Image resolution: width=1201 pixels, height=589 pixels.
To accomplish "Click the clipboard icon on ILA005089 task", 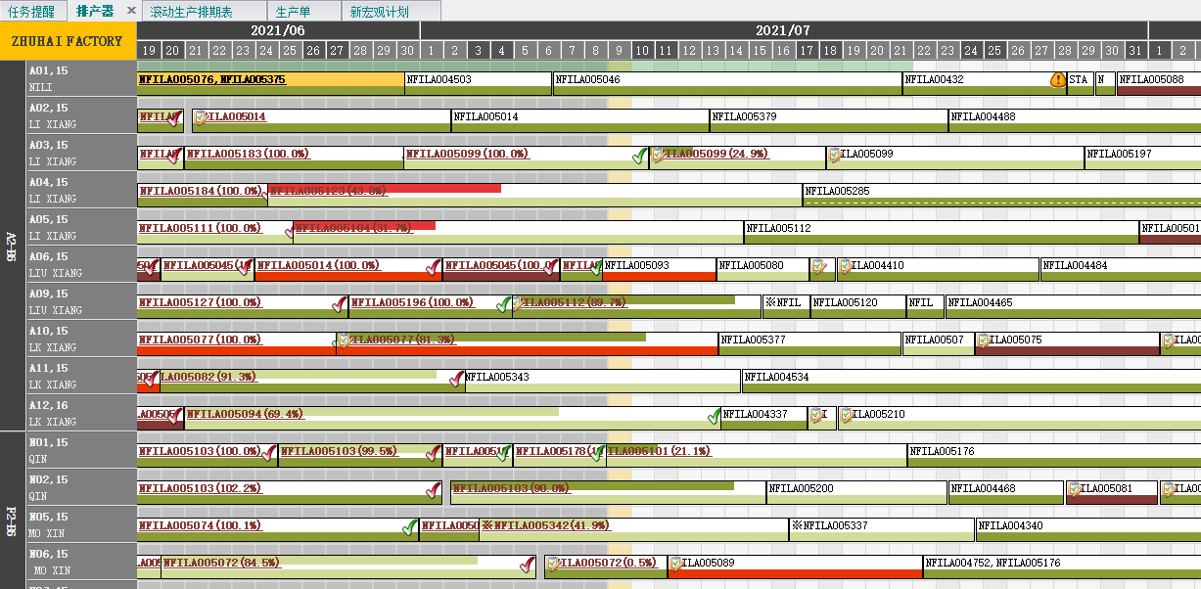I will point(675,564).
